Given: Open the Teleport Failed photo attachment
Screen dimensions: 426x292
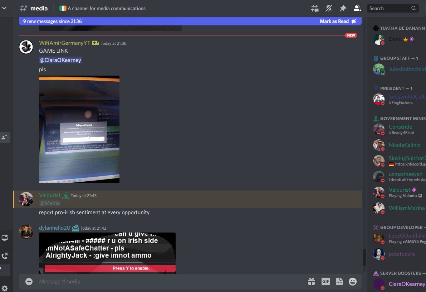Looking at the screenshot, I should tap(79, 129).
